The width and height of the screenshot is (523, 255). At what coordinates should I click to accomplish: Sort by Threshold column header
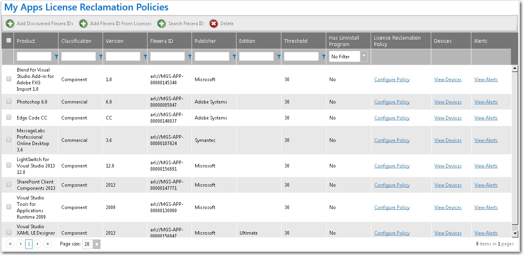coord(296,41)
